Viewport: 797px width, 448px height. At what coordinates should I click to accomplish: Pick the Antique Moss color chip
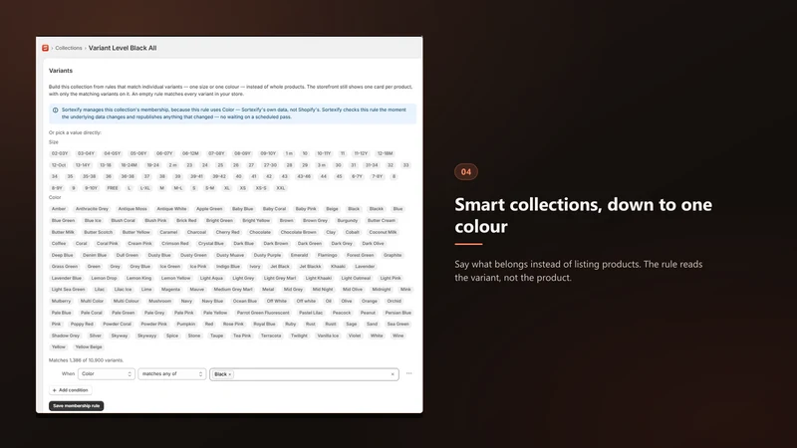click(x=133, y=209)
